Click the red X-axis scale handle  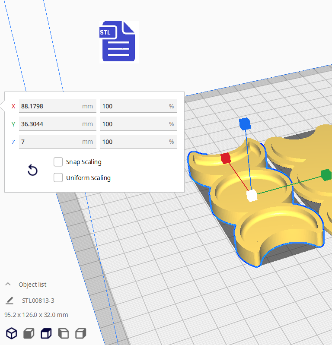[x=225, y=158]
